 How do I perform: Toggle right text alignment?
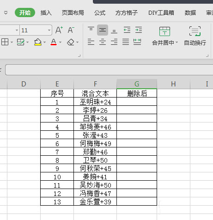[x=114, y=42]
